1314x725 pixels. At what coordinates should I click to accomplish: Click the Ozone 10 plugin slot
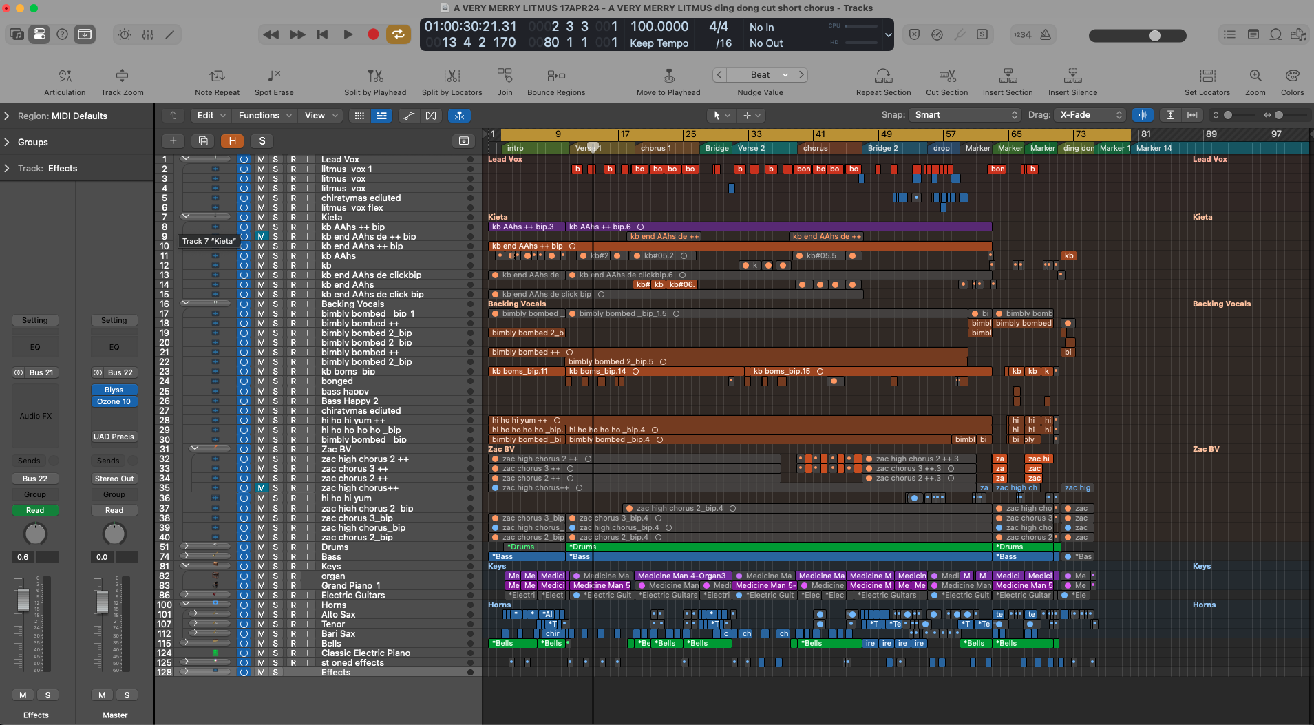point(114,402)
